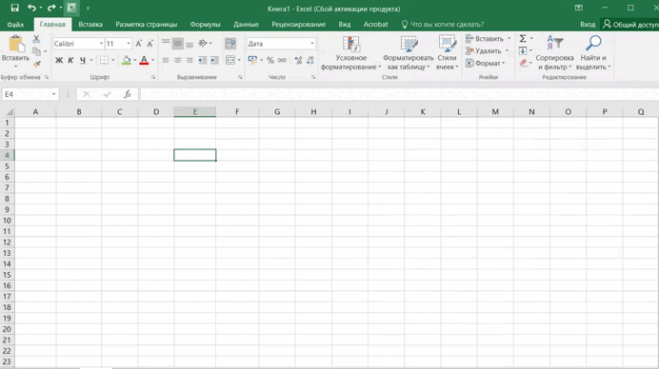The width and height of the screenshot is (659, 369).
Task: Apply yellow fill color bucket
Action: click(x=126, y=61)
